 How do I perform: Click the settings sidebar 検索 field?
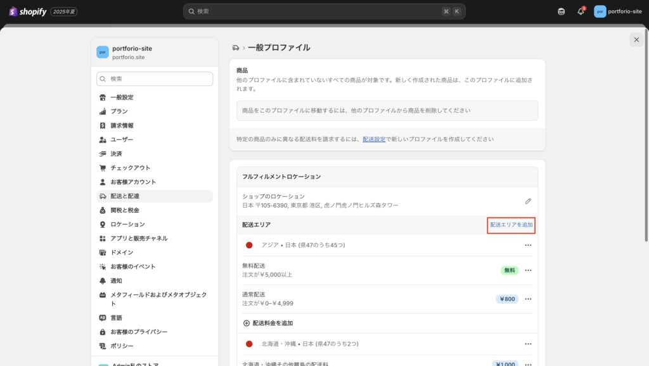155,79
